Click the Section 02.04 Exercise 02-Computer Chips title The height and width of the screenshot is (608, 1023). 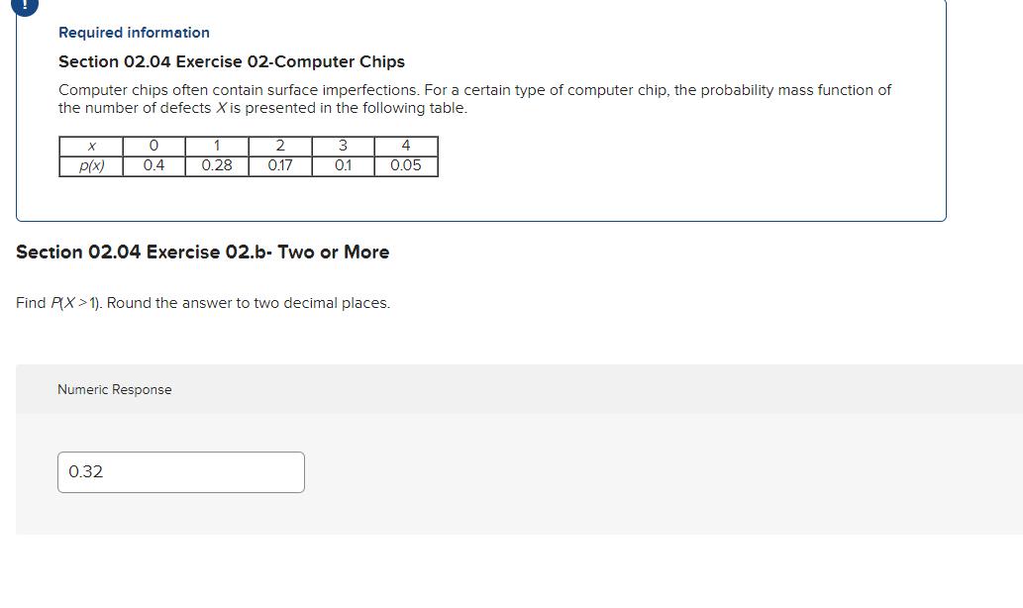(x=231, y=61)
